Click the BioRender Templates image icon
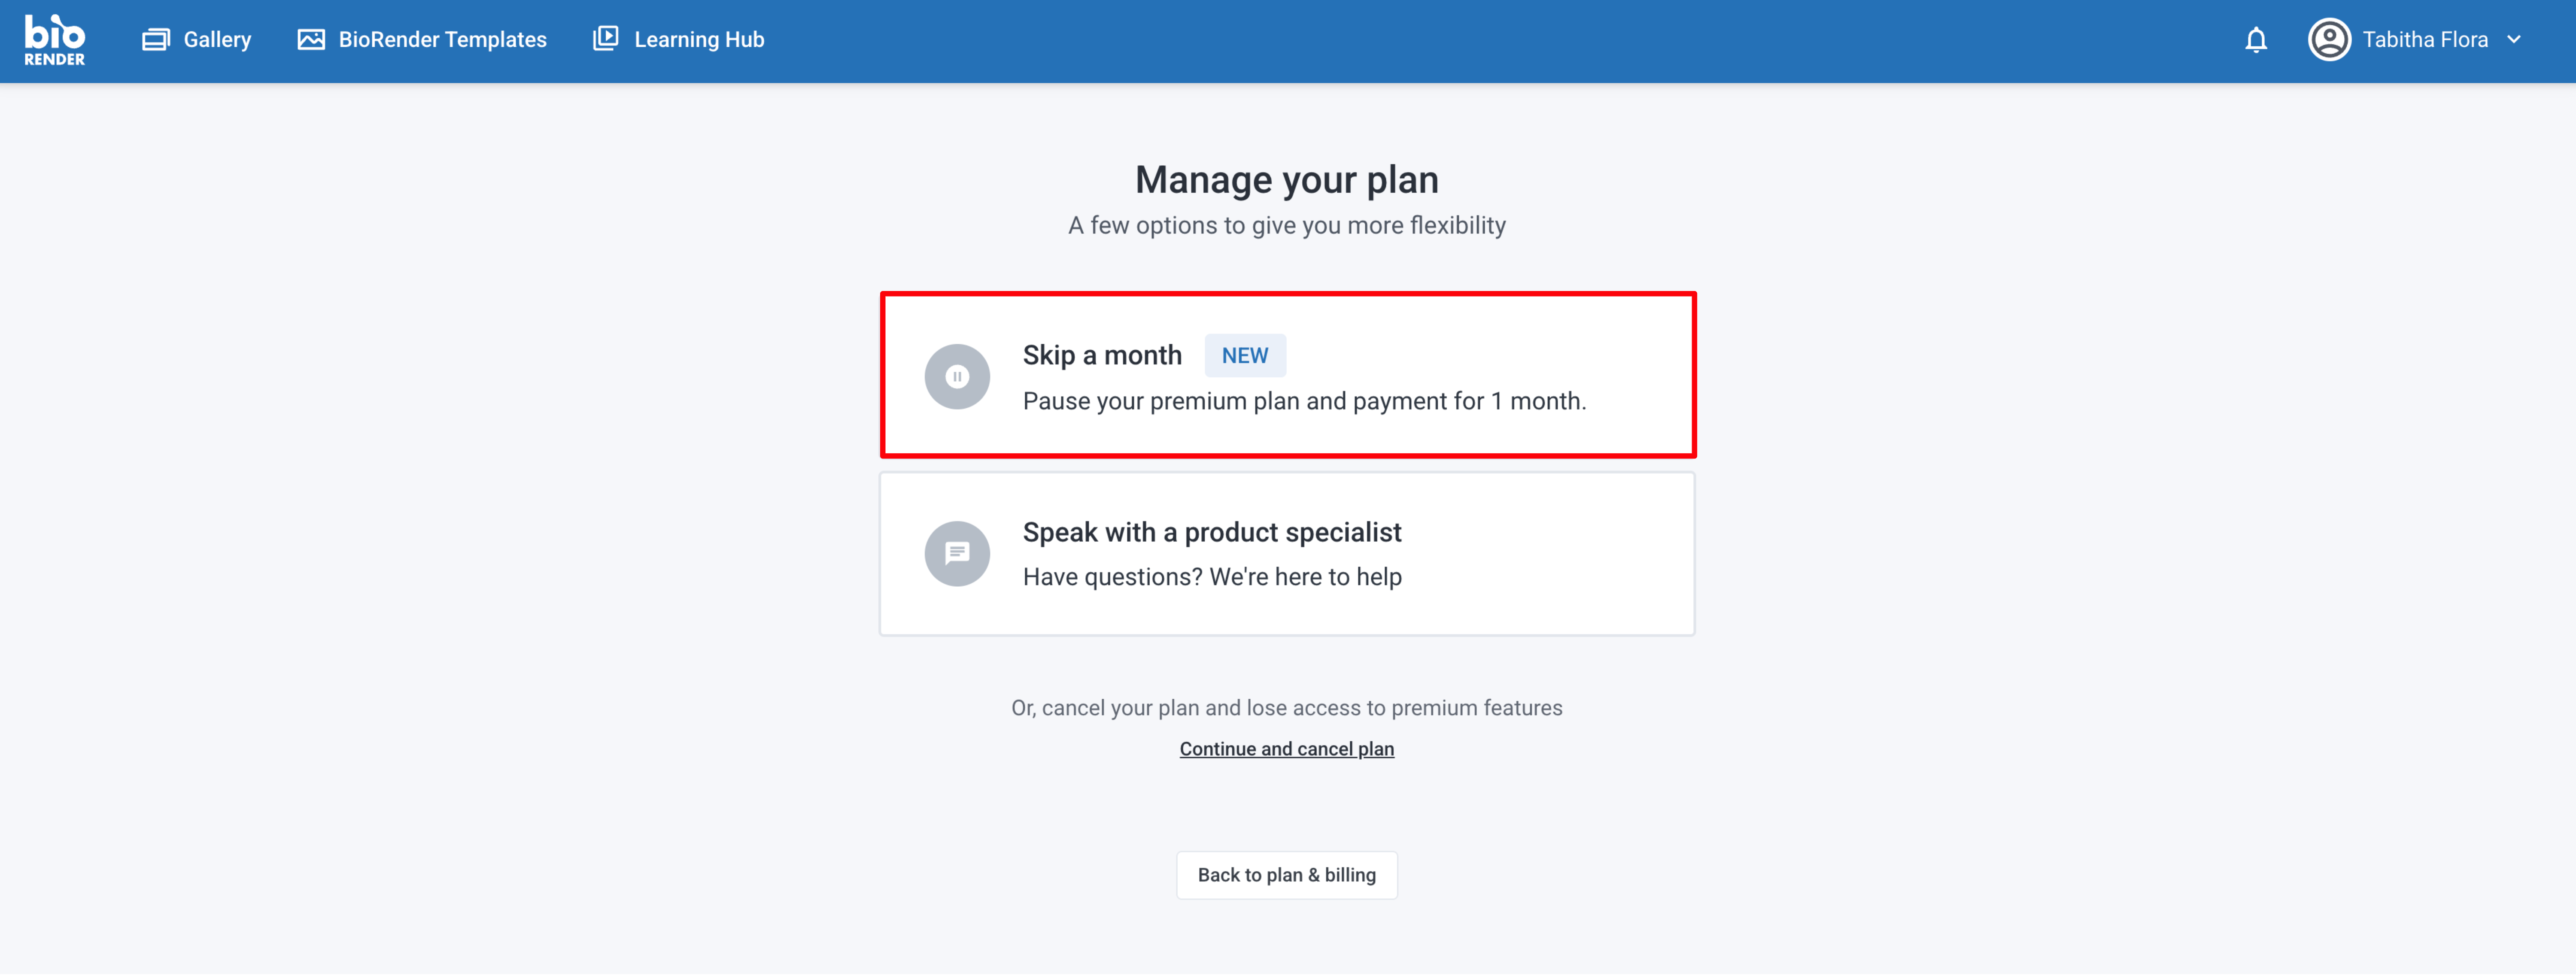This screenshot has height=979, width=2576. (x=311, y=40)
